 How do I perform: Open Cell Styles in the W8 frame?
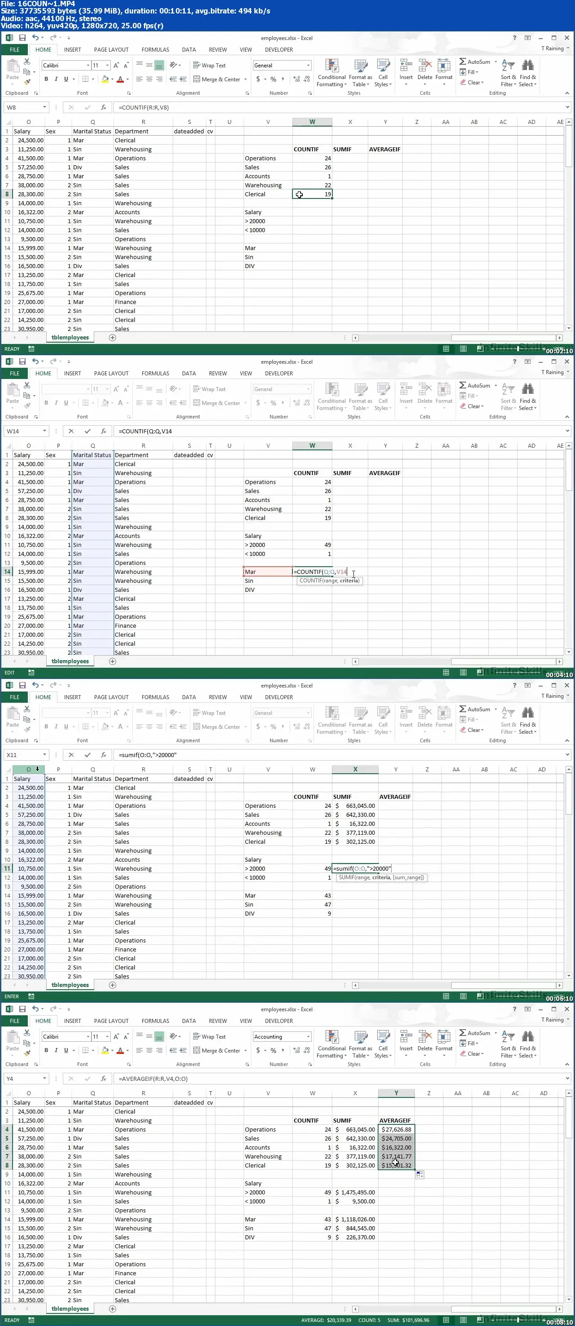coord(383,73)
